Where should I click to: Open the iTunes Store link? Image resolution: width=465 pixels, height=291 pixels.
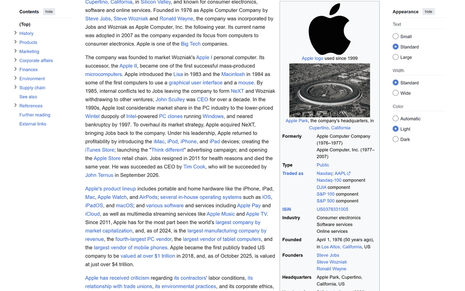pyautogui.click(x=100, y=150)
